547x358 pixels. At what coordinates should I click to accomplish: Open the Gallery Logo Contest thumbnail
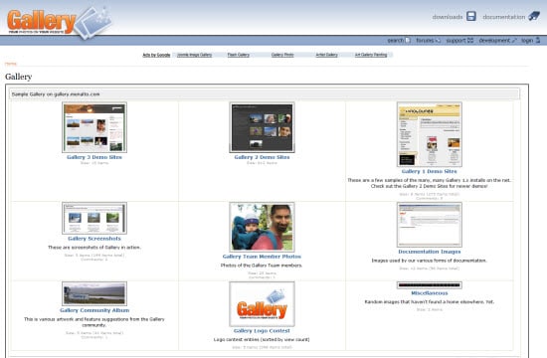(x=262, y=304)
